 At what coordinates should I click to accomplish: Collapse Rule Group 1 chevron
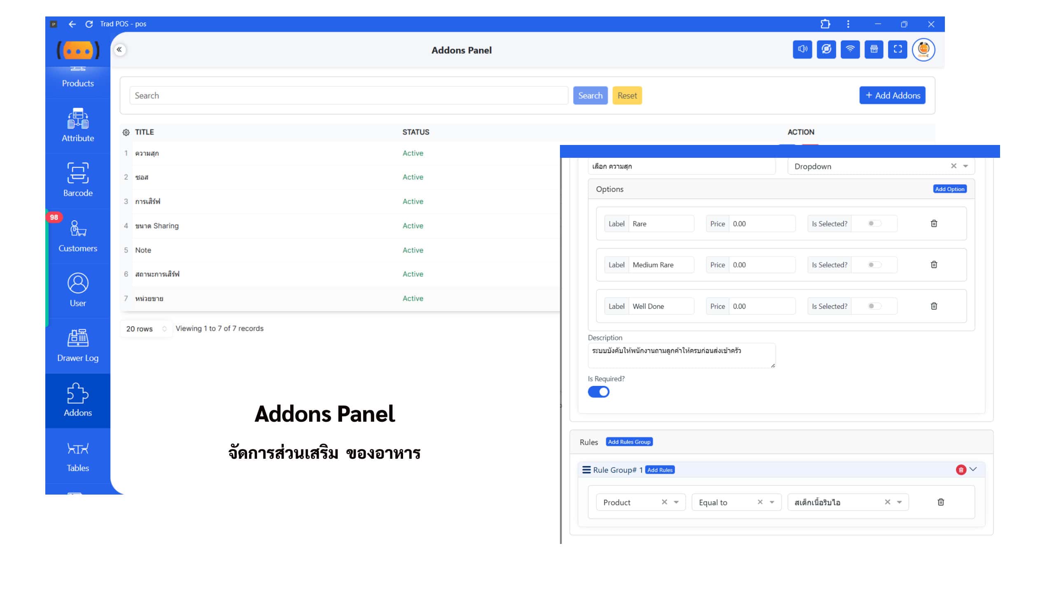[x=973, y=469]
